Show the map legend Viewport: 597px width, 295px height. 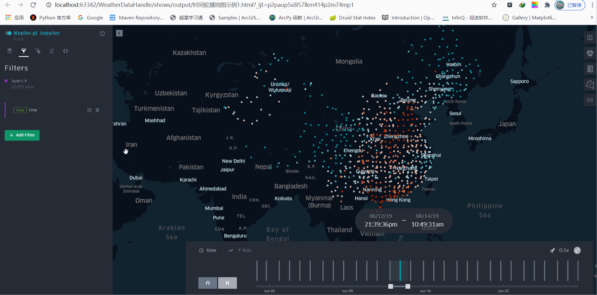point(590,69)
